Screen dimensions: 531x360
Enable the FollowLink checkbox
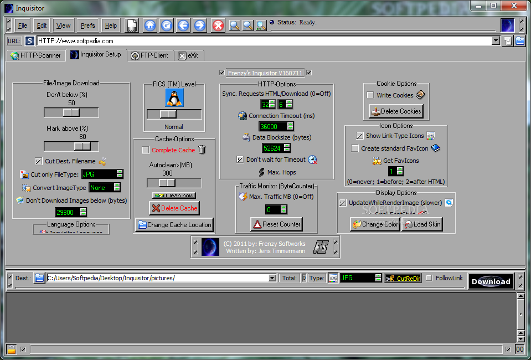pos(429,278)
